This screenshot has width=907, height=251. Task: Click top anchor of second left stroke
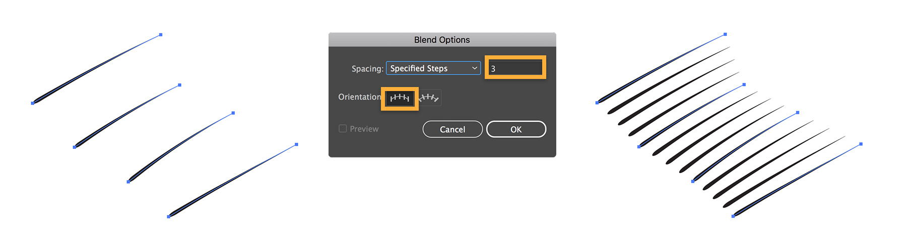(180, 85)
